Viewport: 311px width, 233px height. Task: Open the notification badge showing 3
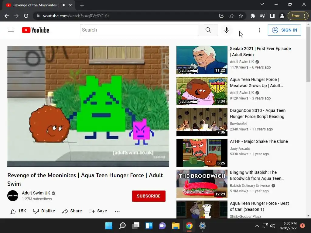pyautogui.click(x=302, y=226)
